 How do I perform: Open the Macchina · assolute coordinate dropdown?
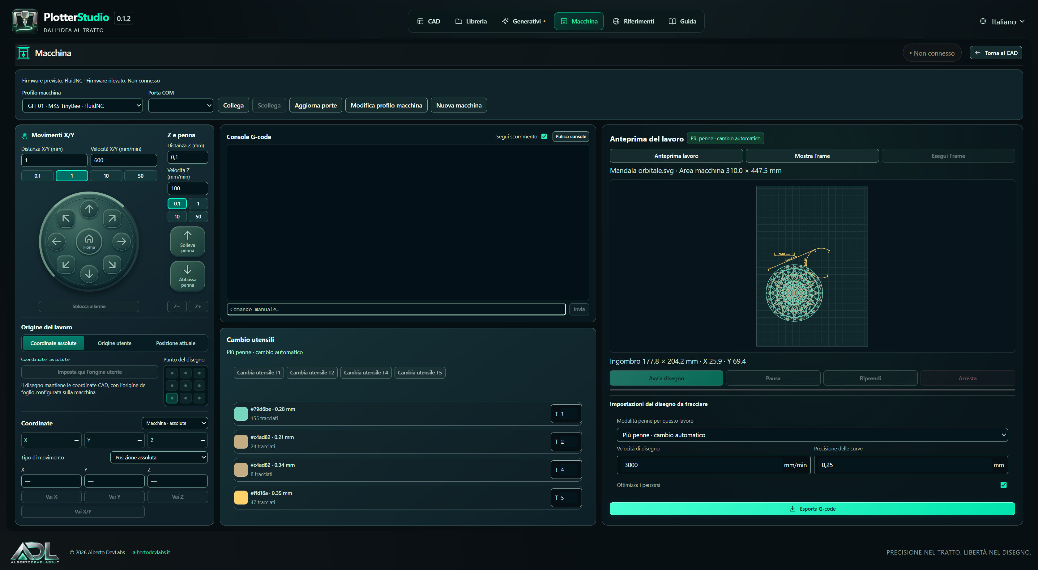point(175,423)
